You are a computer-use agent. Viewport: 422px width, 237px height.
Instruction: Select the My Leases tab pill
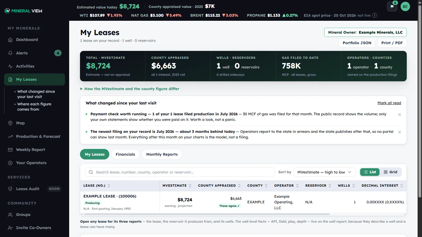(95, 154)
